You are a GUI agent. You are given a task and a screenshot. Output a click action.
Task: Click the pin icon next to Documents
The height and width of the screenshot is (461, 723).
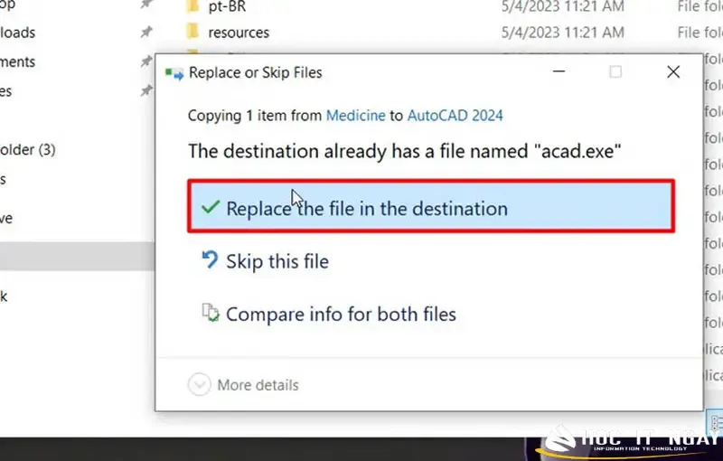146,61
